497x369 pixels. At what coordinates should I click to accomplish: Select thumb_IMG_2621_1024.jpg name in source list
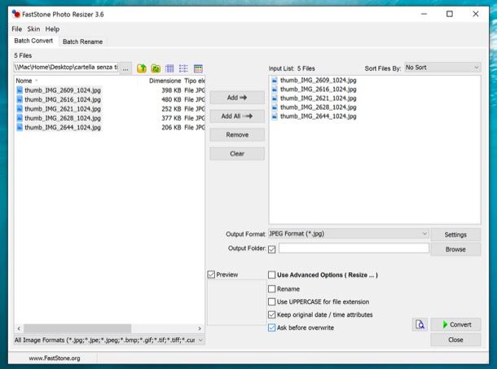63,108
